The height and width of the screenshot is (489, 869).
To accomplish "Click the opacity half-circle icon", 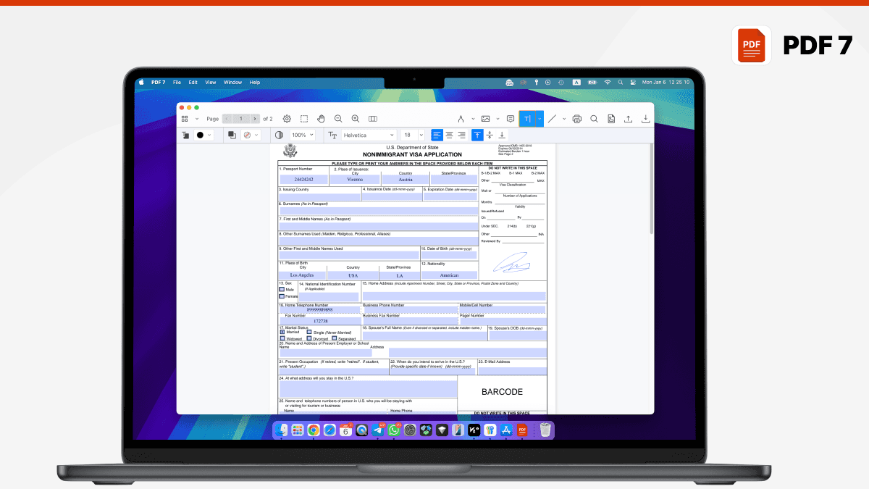I will tap(279, 135).
